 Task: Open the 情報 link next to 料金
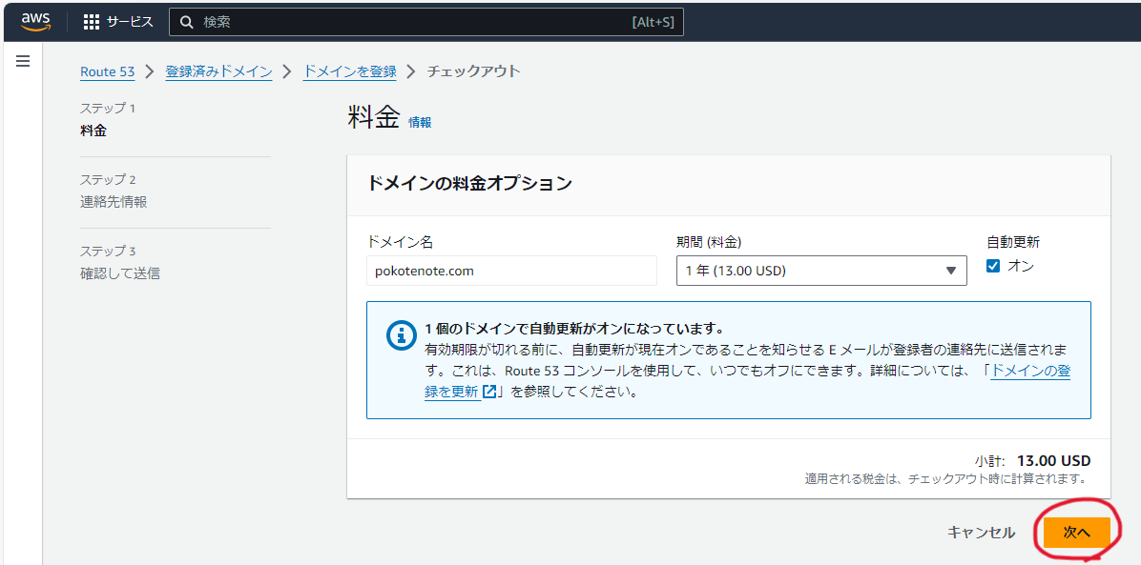[420, 123]
